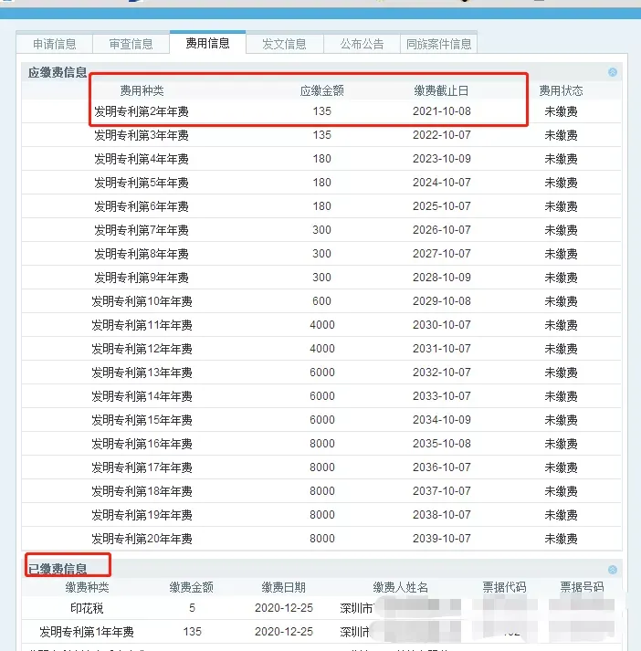Viewport: 641px width, 651px height.
Task: Click the deadline 2025-10-07
Action: [x=442, y=206]
